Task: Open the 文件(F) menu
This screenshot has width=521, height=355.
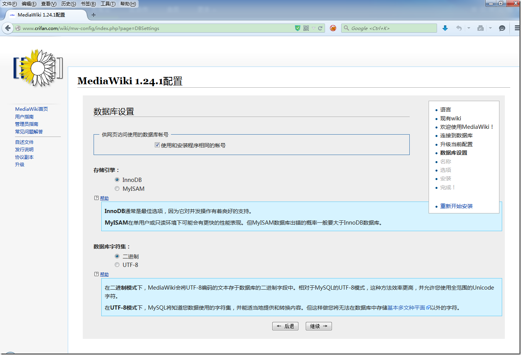Action: point(10,4)
